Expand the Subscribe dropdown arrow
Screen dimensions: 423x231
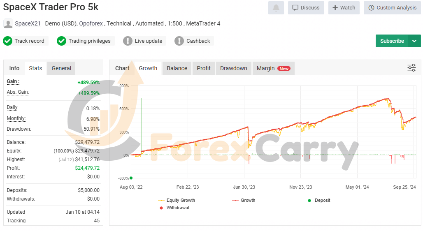414,41
